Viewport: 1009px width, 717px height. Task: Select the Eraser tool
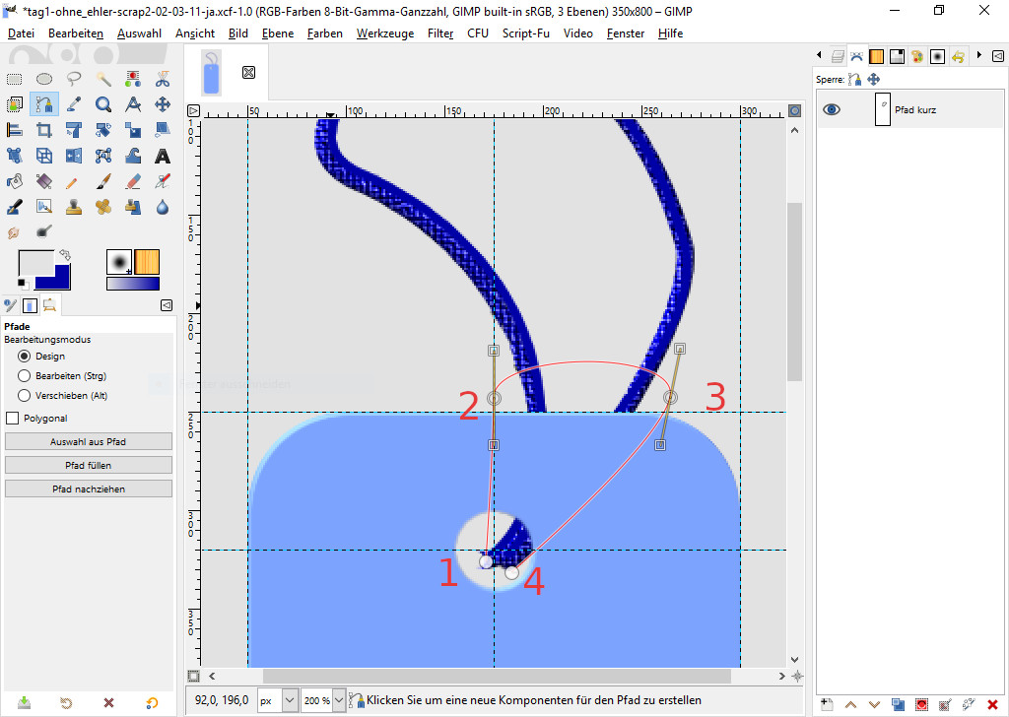coord(133,181)
